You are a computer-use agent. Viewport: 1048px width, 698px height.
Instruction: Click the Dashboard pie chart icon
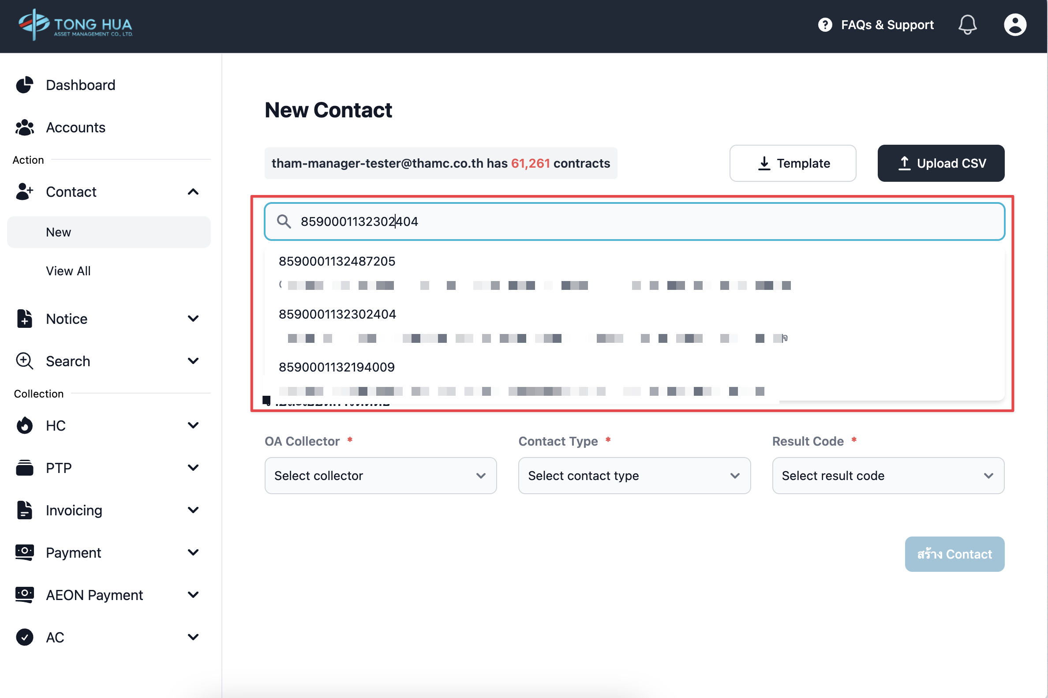point(24,85)
